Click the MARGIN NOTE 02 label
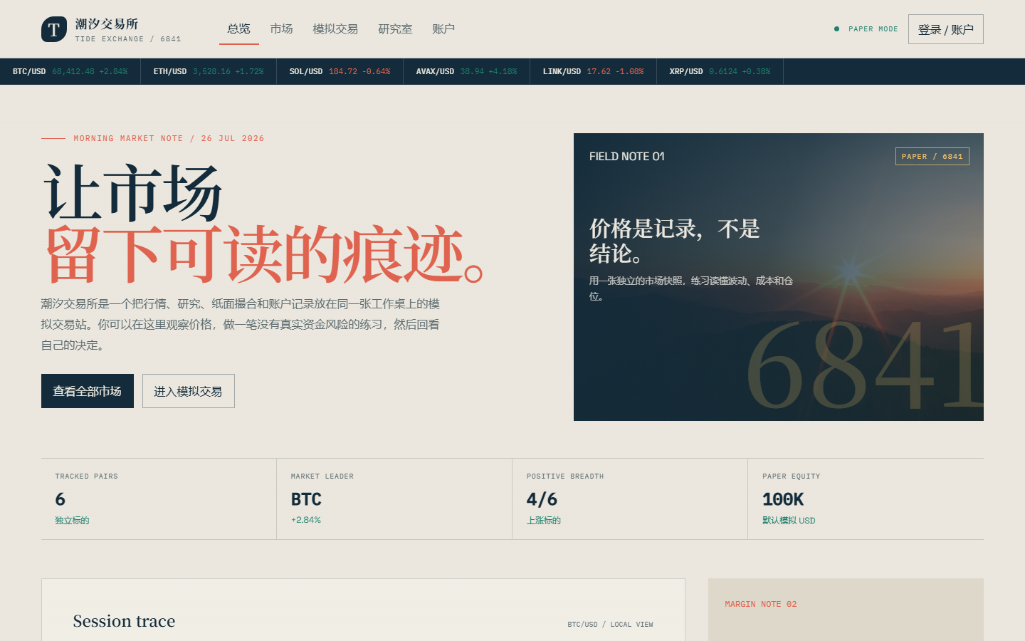The image size is (1025, 641). pyautogui.click(x=761, y=604)
